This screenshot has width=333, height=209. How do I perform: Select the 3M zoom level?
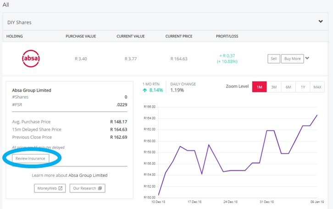274,87
